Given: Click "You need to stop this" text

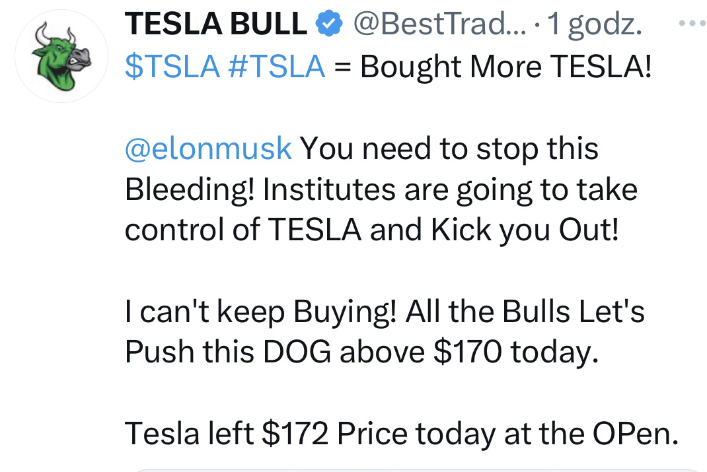Looking at the screenshot, I should [x=449, y=149].
